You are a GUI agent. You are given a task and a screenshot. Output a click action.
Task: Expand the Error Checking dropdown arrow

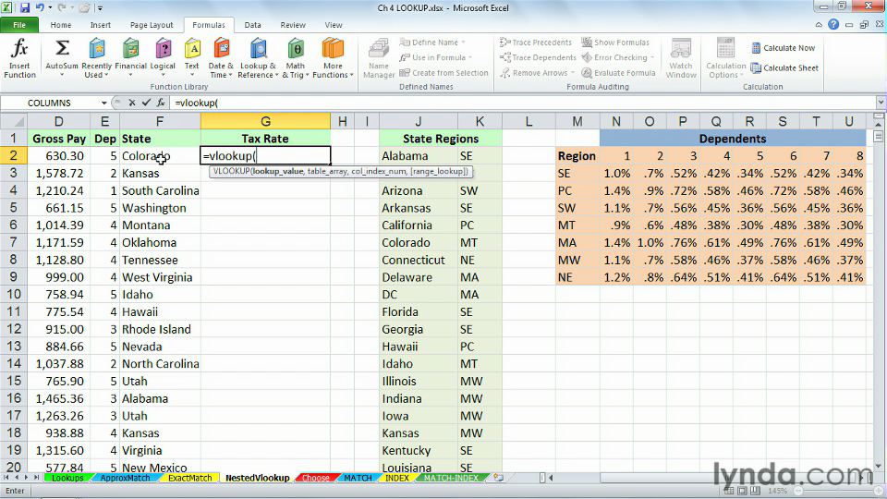point(652,57)
